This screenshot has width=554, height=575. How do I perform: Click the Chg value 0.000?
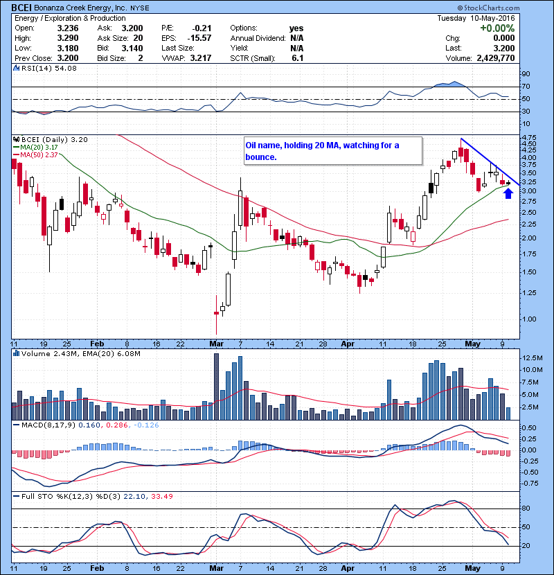[x=503, y=38]
